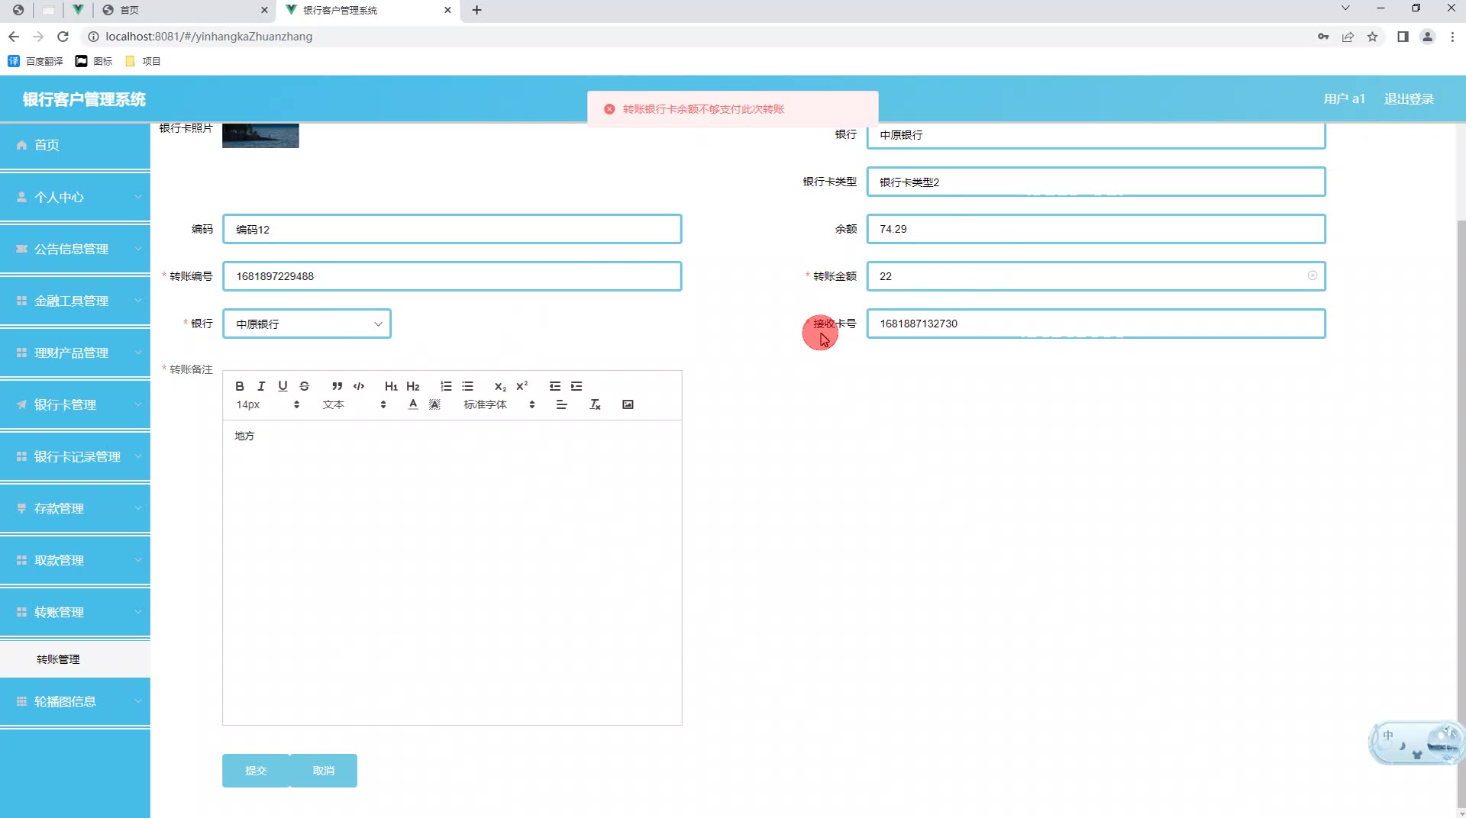Expand the 金融工具管理 sidebar menu

[75, 301]
